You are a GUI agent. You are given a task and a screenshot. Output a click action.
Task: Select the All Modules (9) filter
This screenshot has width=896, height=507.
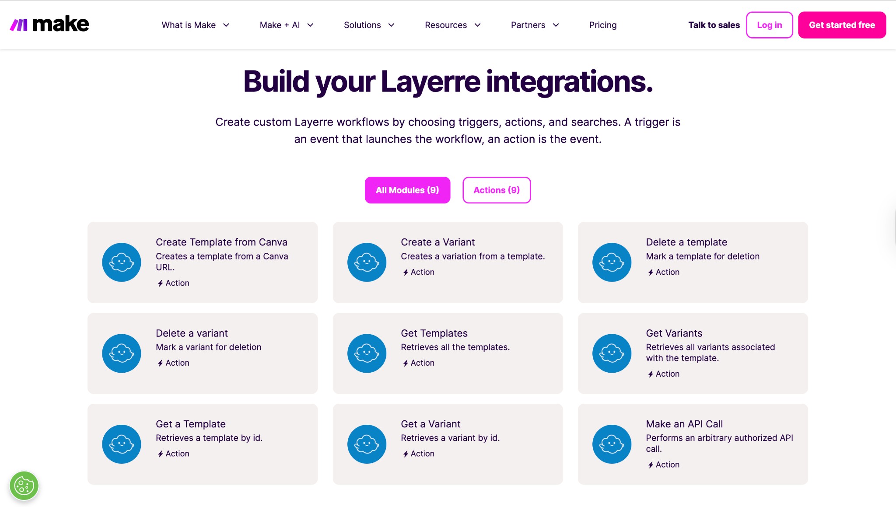(x=407, y=190)
